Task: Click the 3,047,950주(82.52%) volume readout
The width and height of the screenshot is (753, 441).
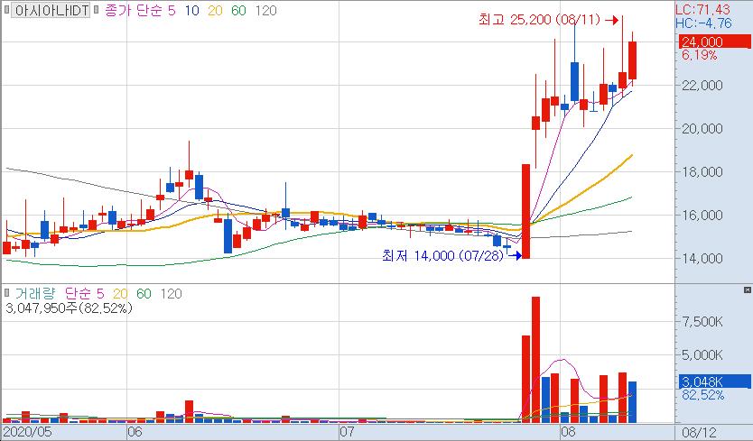Action: coord(69,308)
